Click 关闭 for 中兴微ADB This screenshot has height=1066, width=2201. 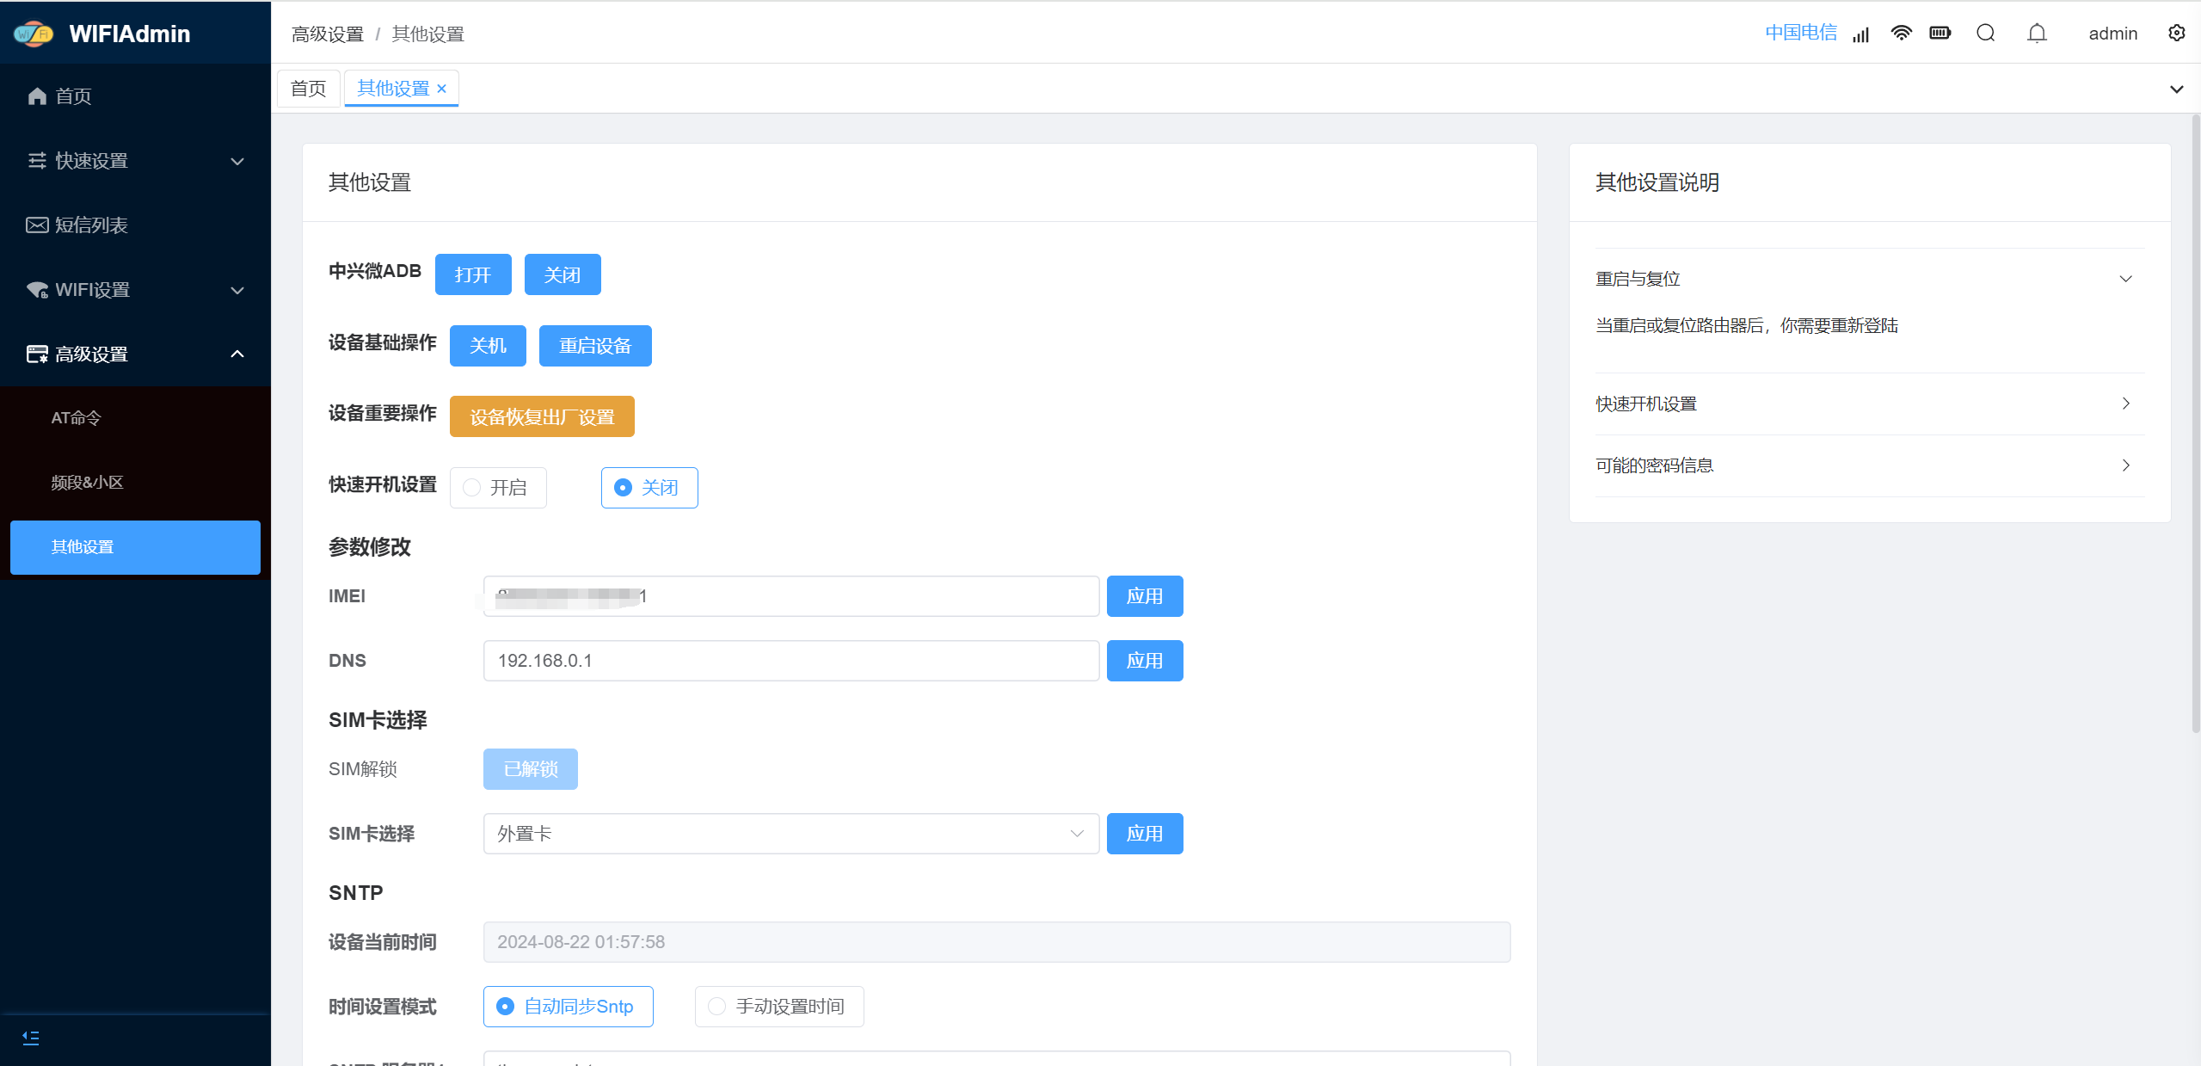(x=563, y=274)
